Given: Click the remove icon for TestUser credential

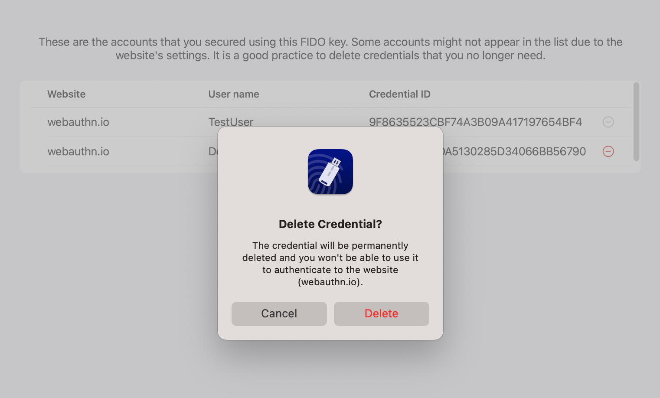Looking at the screenshot, I should coord(608,122).
